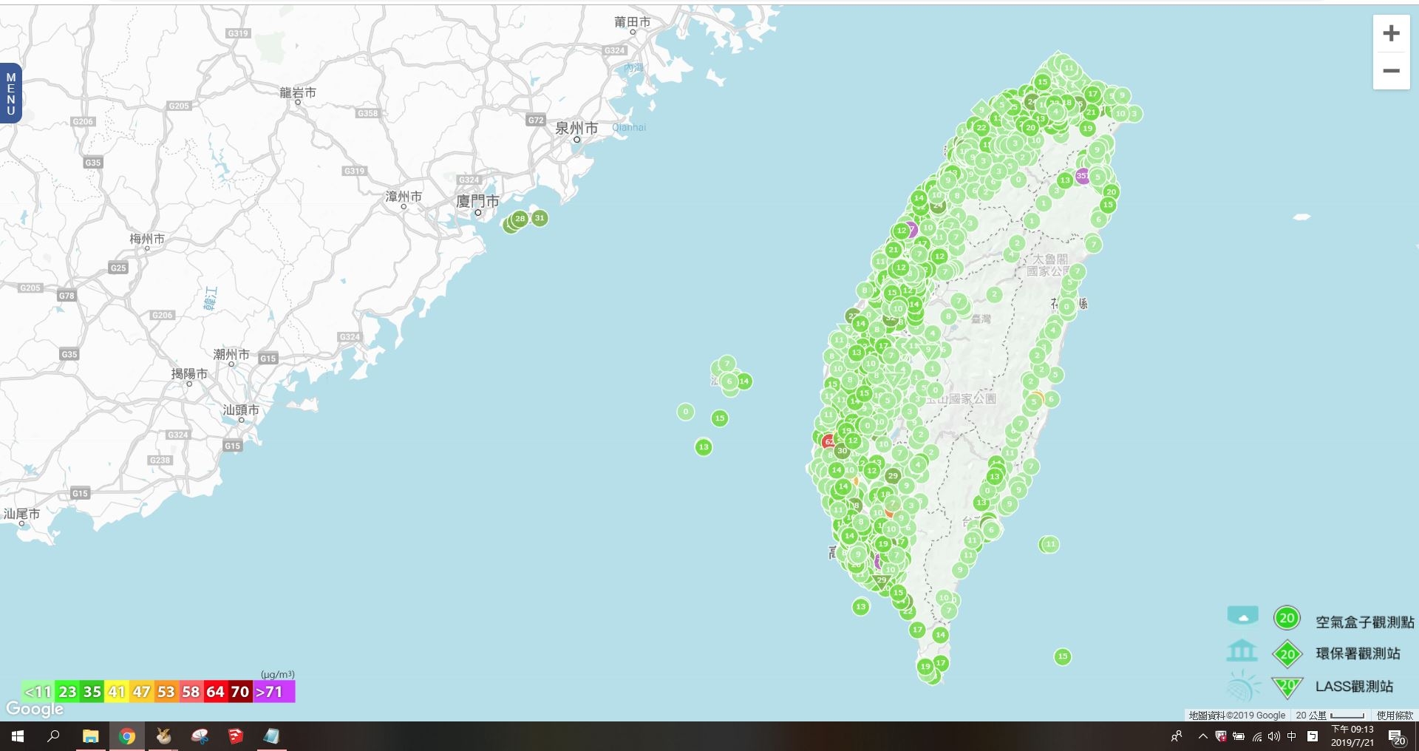Open the Windows Start menu

point(18,736)
